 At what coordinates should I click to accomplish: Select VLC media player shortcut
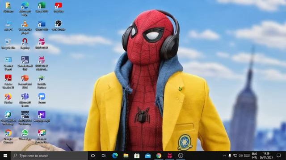[x=25, y=27]
